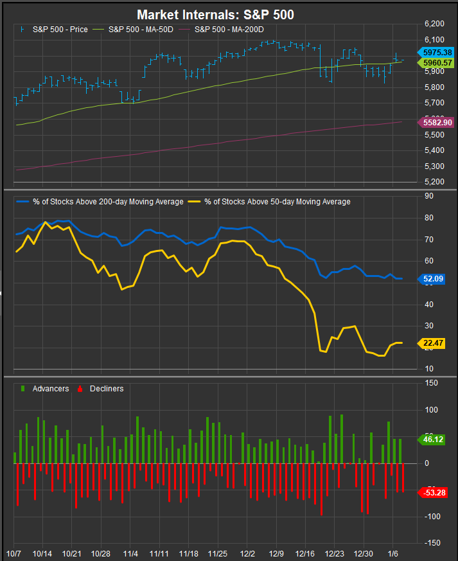Click the -53.28 decliners value tag
Image resolution: width=458 pixels, height=561 pixels.
(432, 493)
